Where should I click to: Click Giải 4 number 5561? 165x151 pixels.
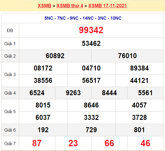[145, 93]
